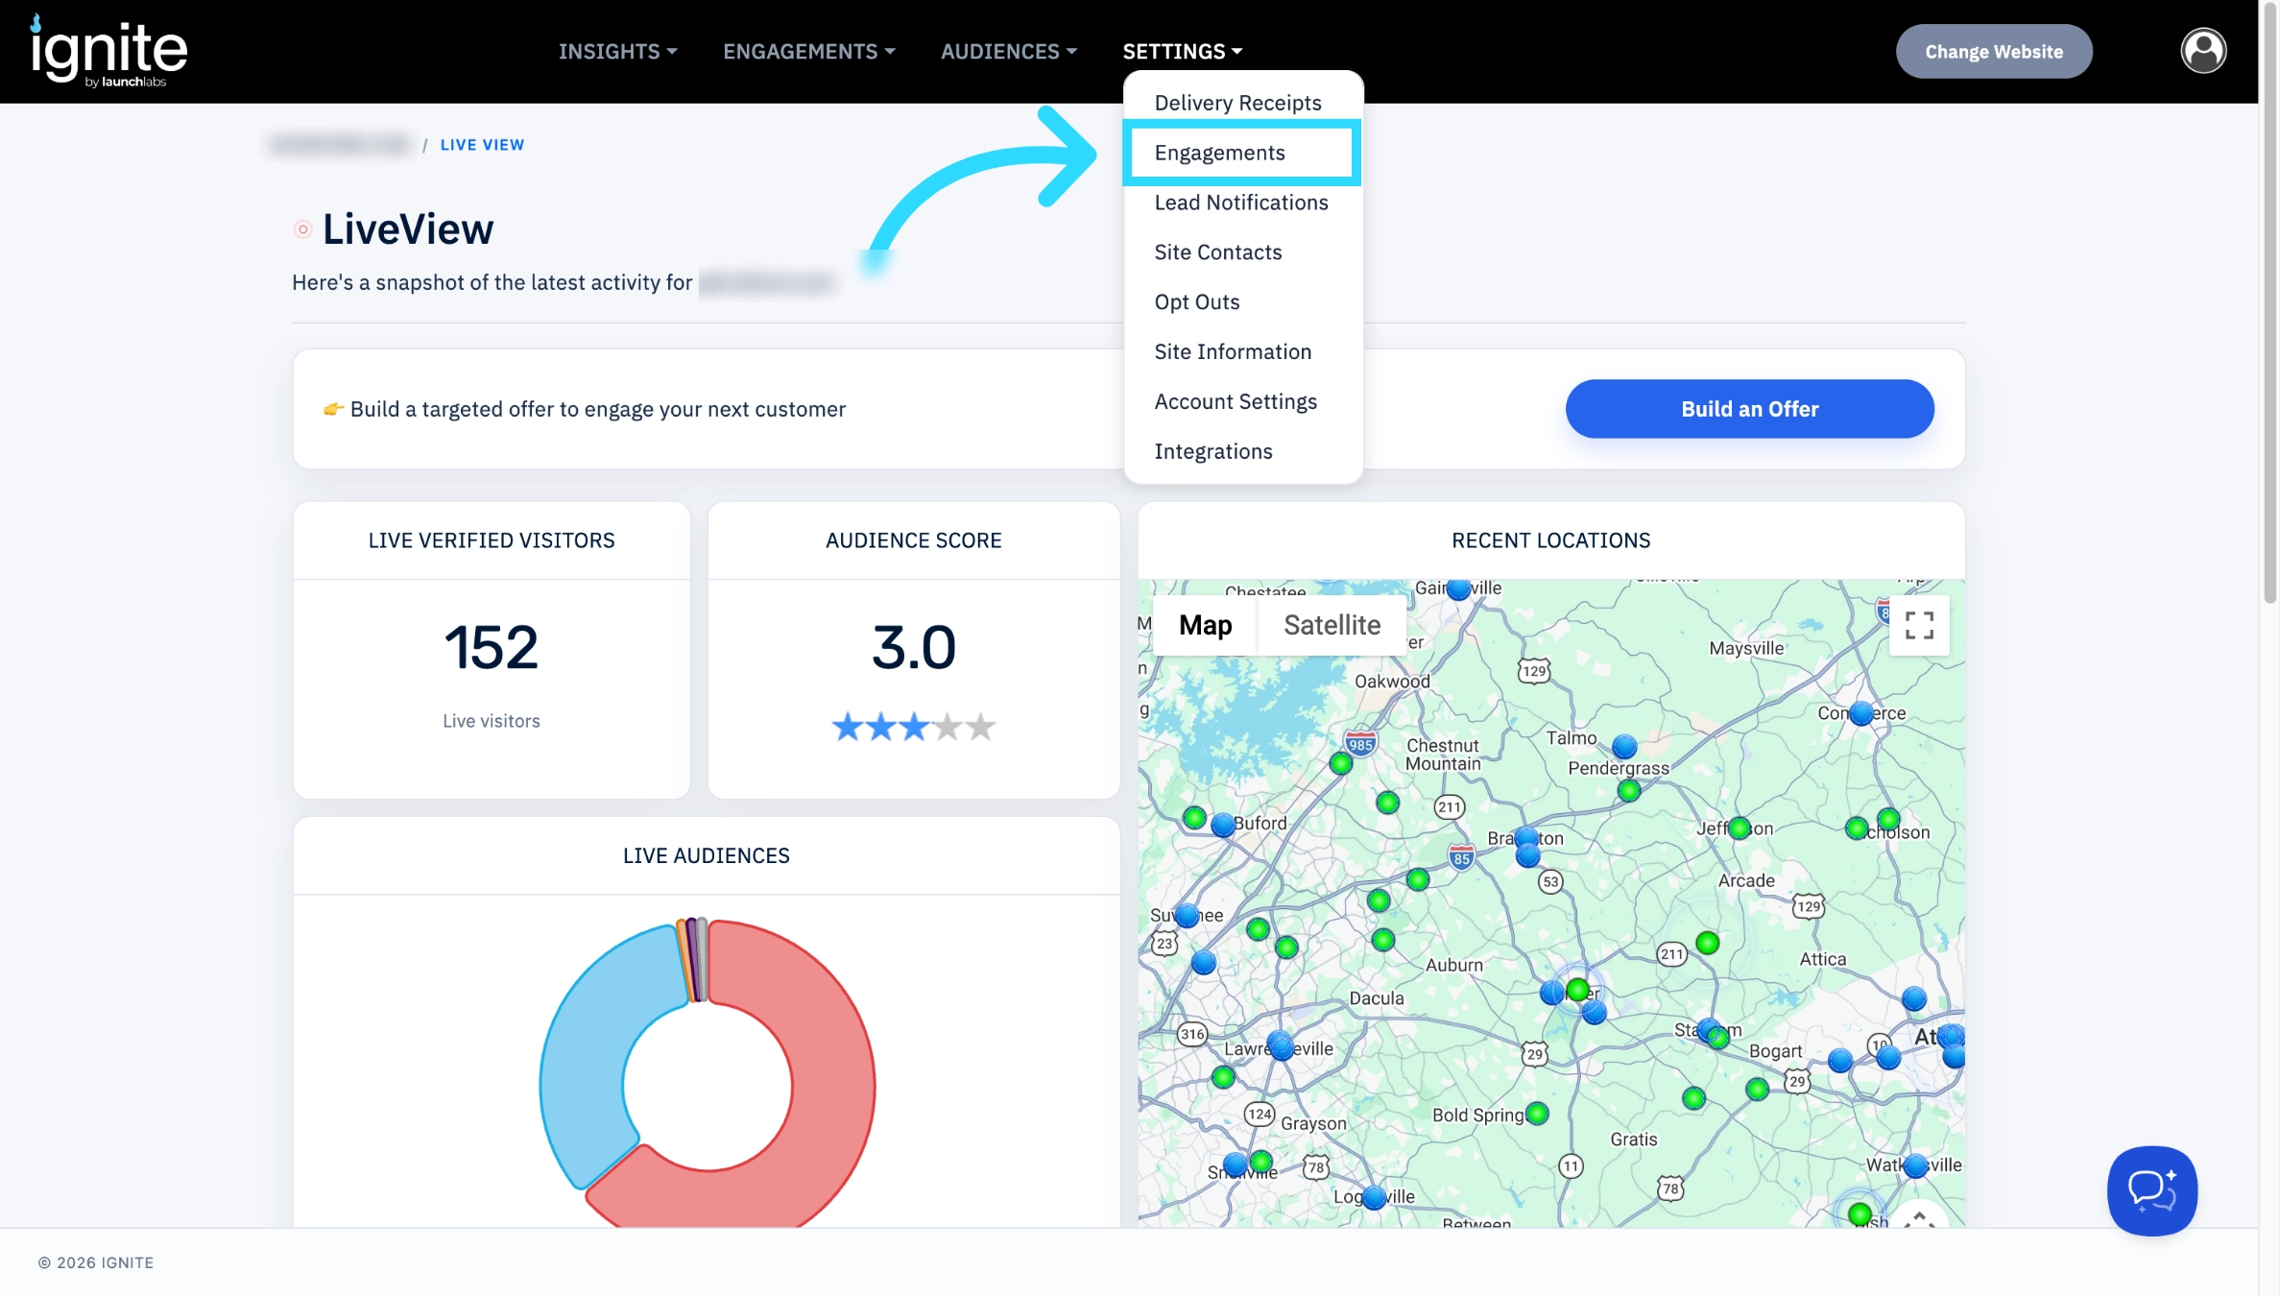This screenshot has height=1296, width=2280.
Task: Toggle fullscreen view on the map
Action: pyautogui.click(x=1918, y=626)
